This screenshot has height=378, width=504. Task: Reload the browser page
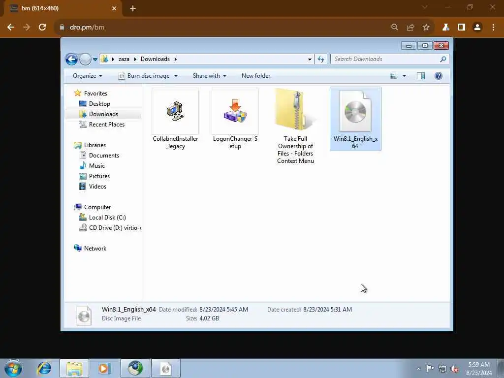[42, 28]
